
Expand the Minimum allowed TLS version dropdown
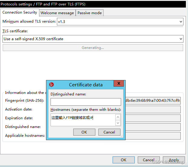pos(120,21)
